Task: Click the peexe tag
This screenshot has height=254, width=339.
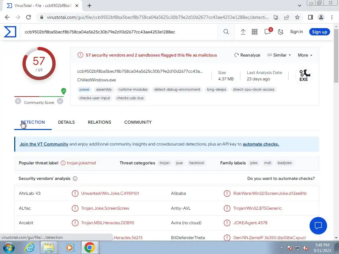Action: click(x=84, y=89)
